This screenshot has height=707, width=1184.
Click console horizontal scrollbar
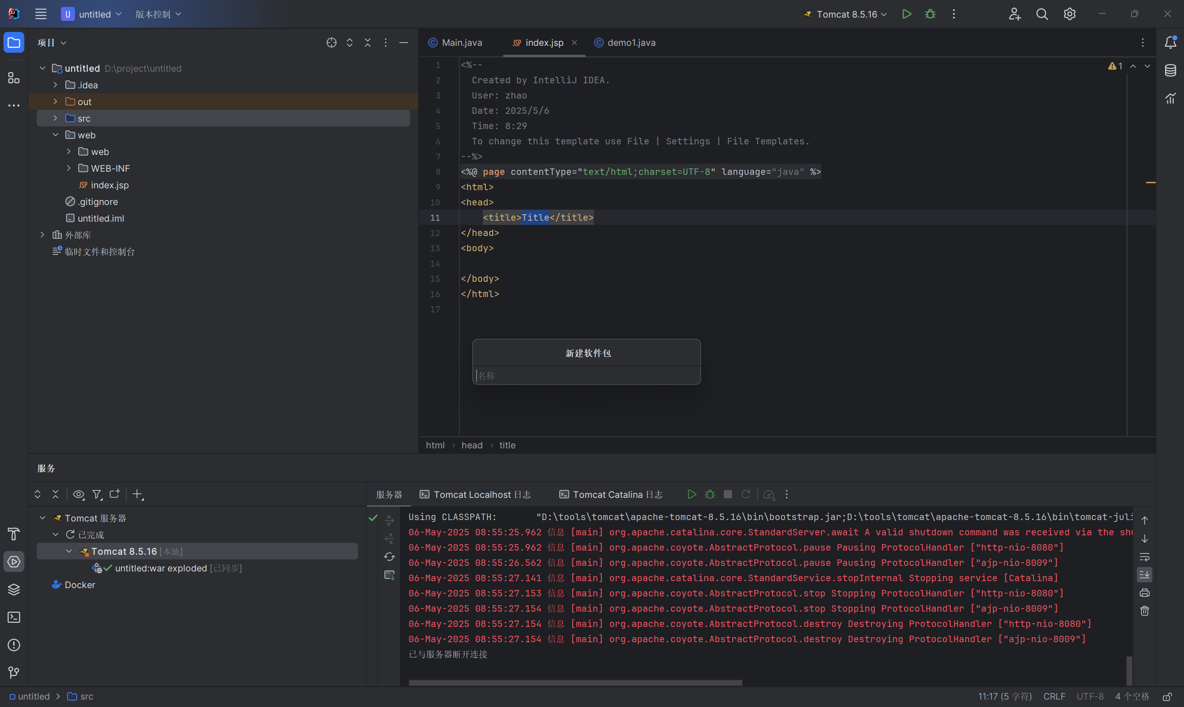(x=575, y=682)
